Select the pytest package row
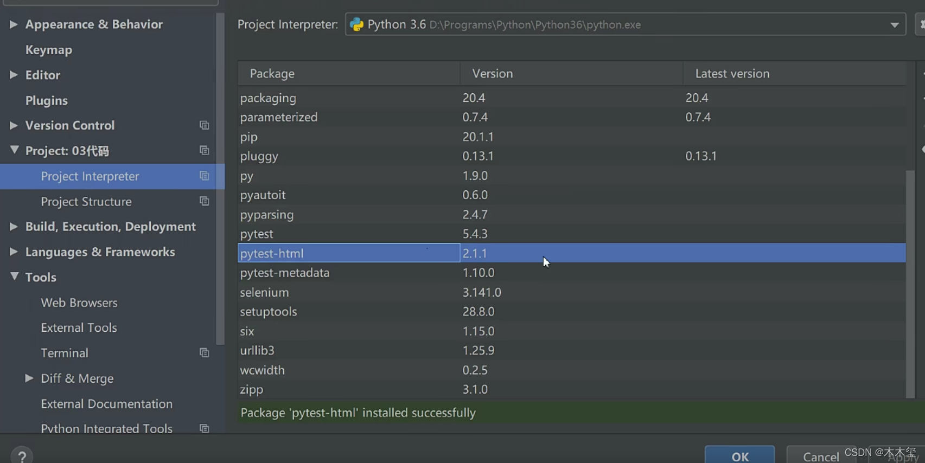The width and height of the screenshot is (925, 463). point(572,234)
